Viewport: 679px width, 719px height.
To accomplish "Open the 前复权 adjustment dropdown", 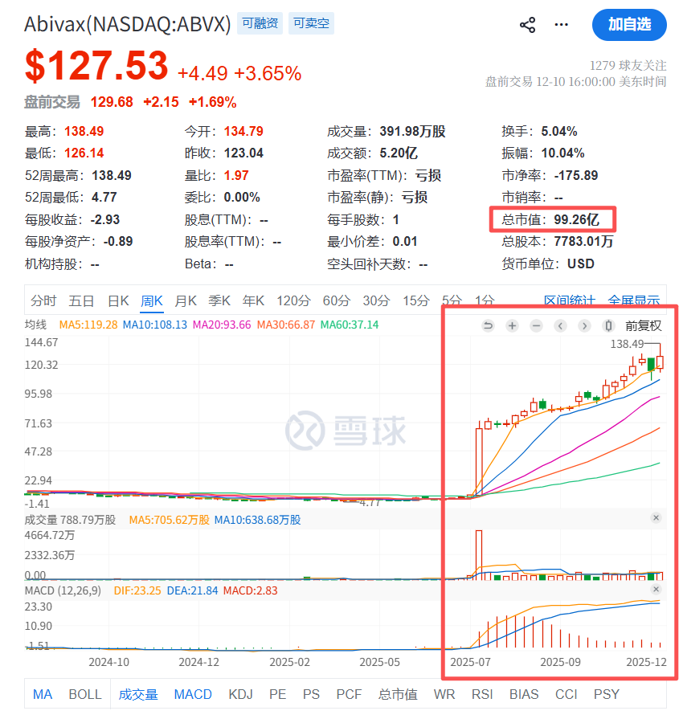I will pos(643,325).
